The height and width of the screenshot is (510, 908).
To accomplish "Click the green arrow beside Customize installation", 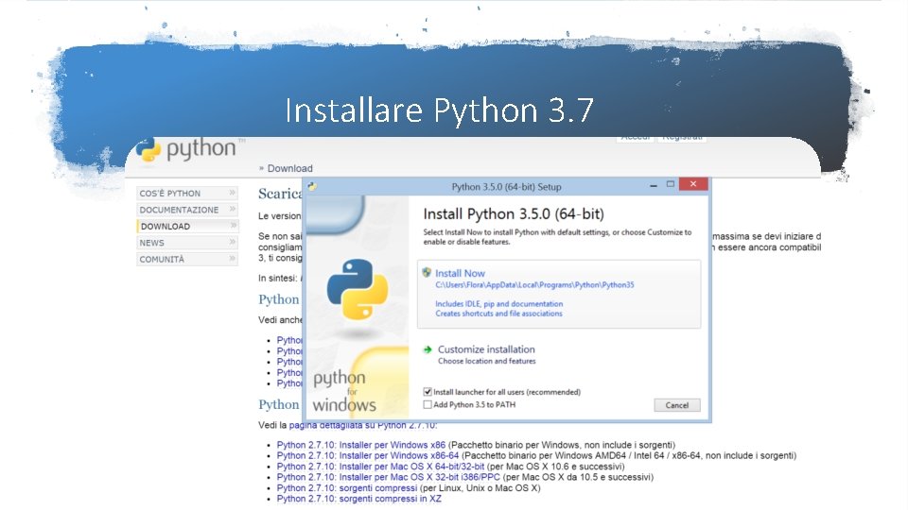I will (428, 349).
